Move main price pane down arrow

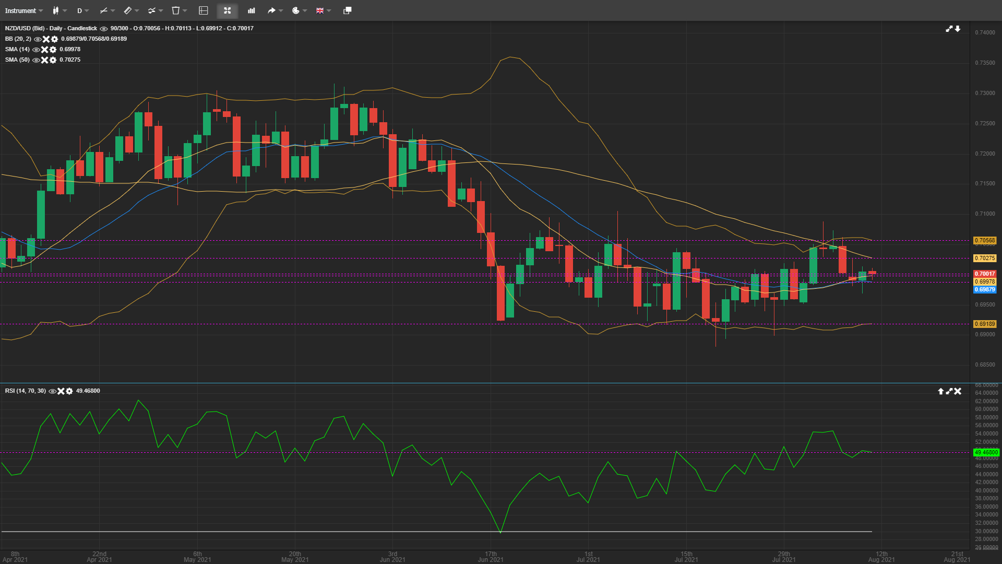pyautogui.click(x=958, y=29)
